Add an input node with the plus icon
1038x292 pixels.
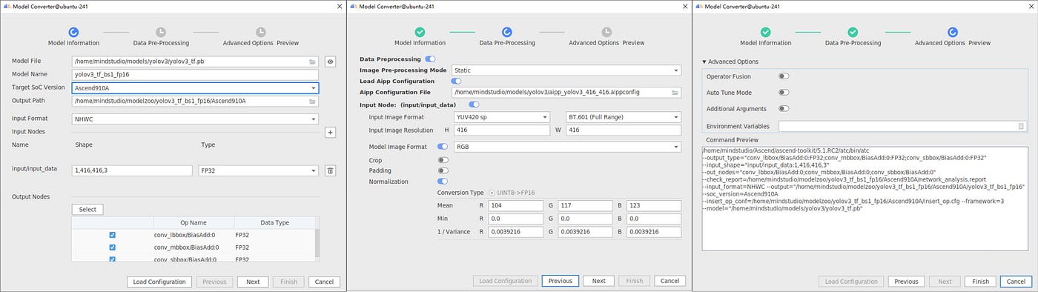331,132
